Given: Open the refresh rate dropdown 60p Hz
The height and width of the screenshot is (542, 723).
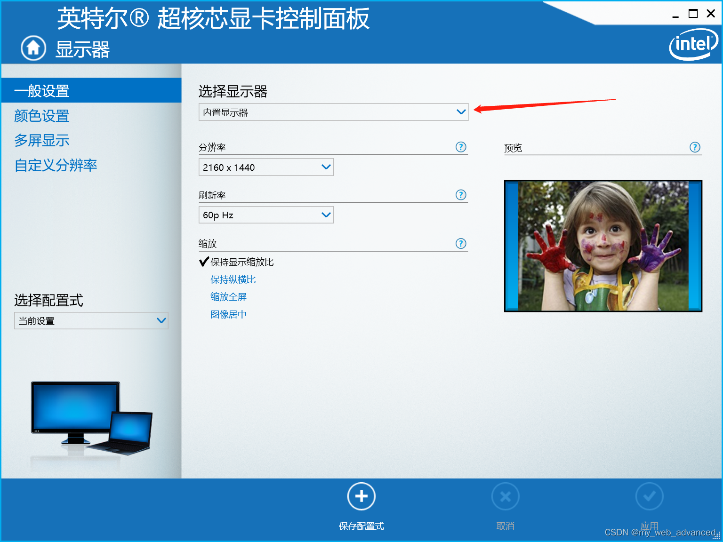Looking at the screenshot, I should 266,215.
